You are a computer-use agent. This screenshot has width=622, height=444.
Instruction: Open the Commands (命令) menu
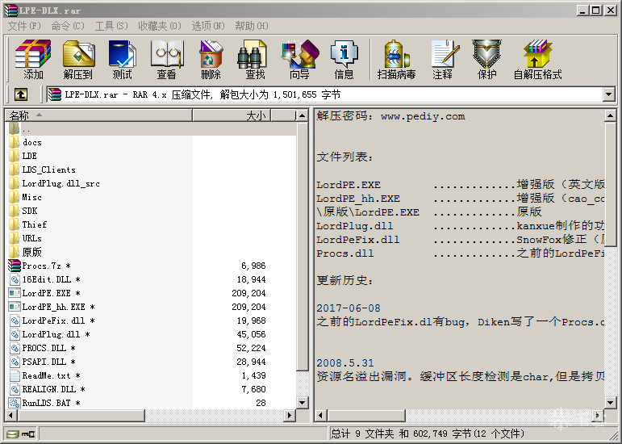[68, 26]
